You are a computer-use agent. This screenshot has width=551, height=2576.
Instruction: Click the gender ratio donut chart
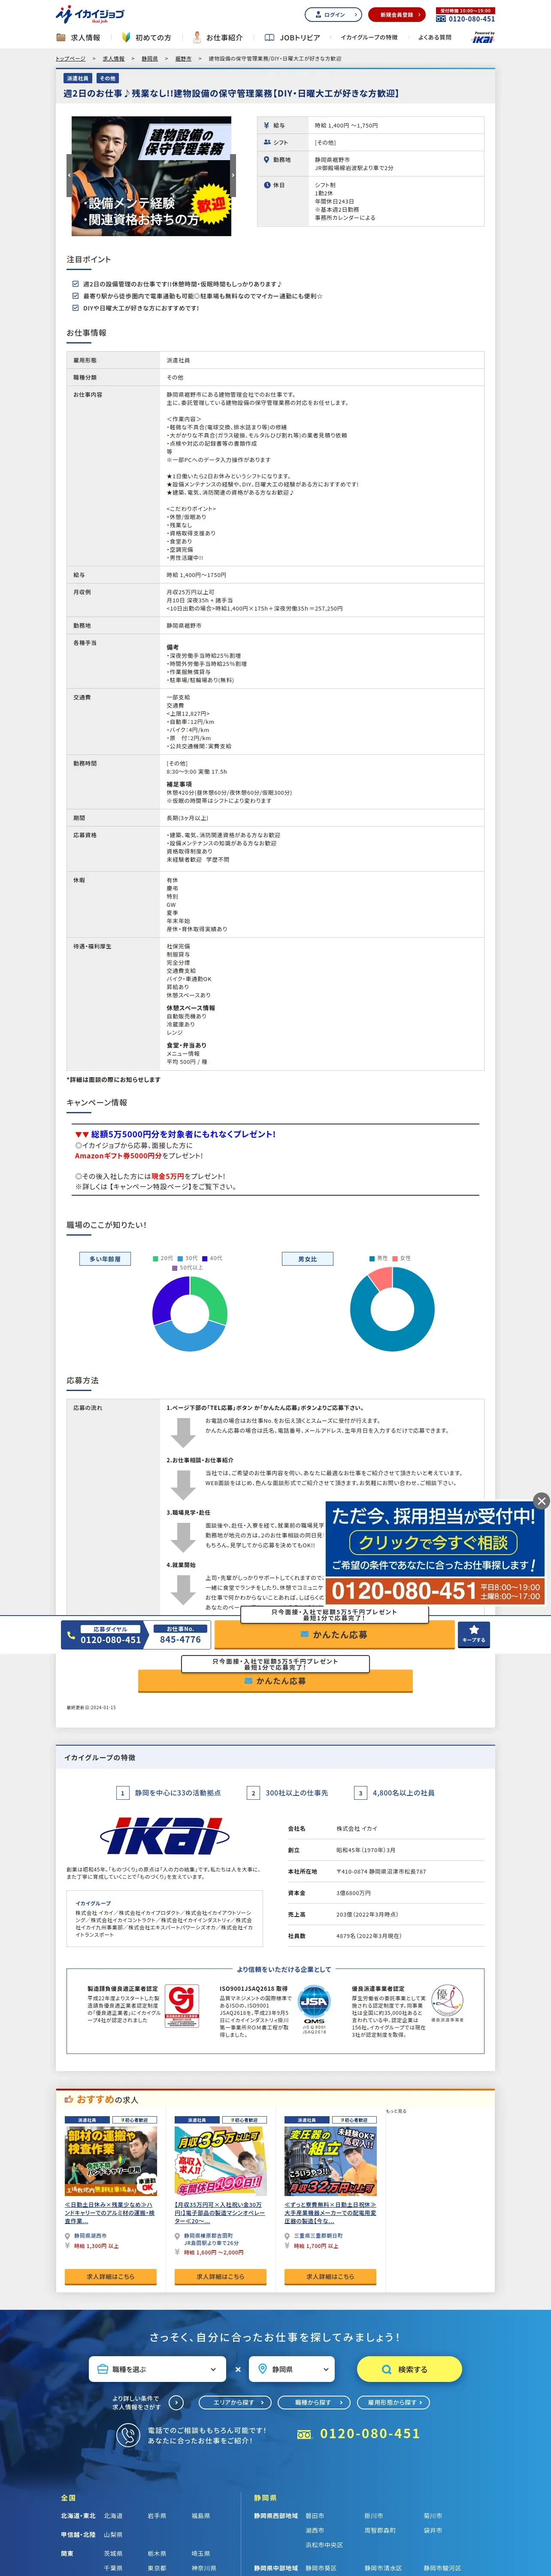[x=392, y=1309]
